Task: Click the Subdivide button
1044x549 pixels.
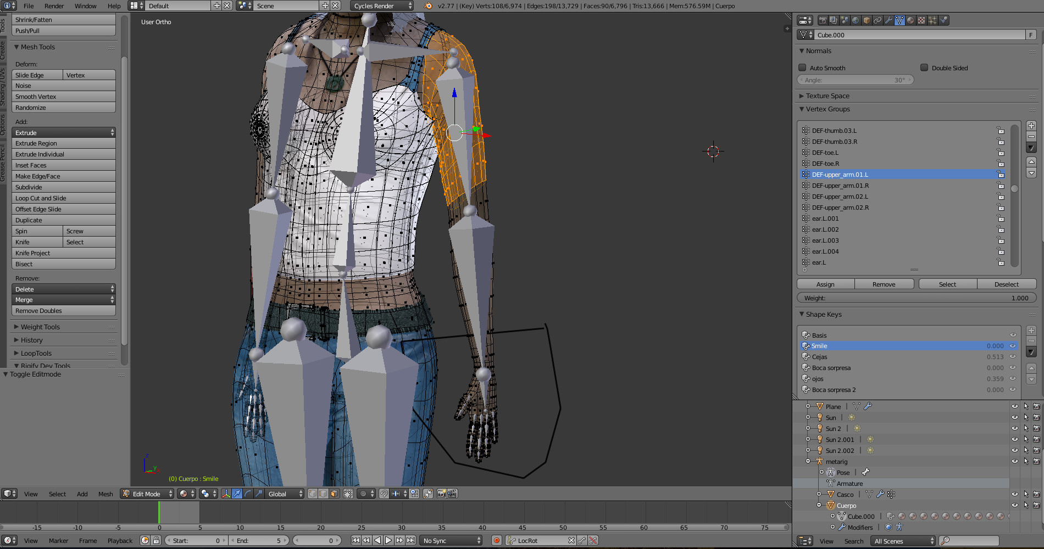Action: 64,187
